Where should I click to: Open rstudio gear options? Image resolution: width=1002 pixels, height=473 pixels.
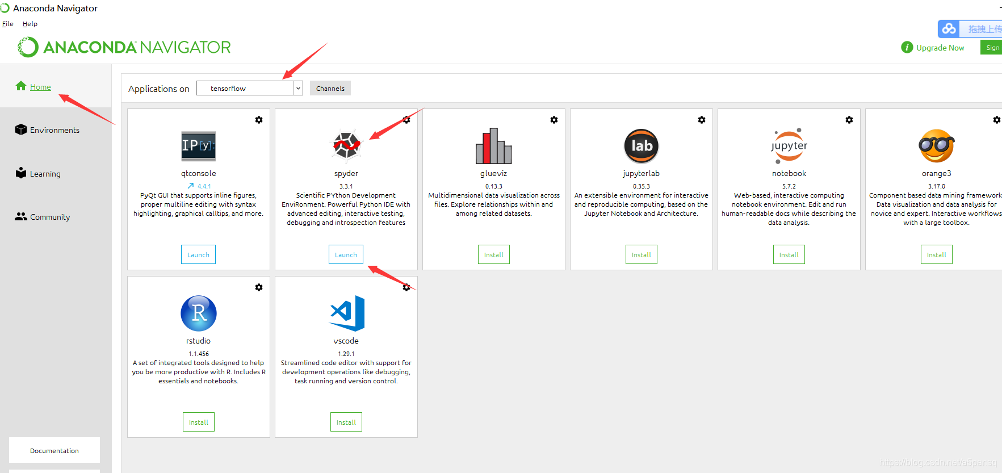(x=259, y=287)
